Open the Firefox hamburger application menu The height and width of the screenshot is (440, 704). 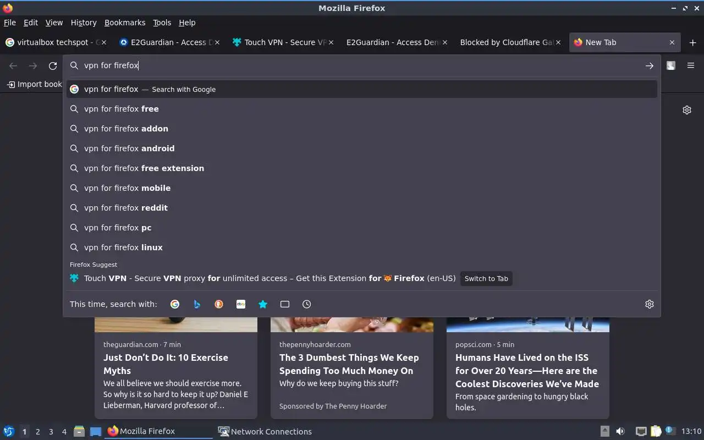tap(691, 65)
